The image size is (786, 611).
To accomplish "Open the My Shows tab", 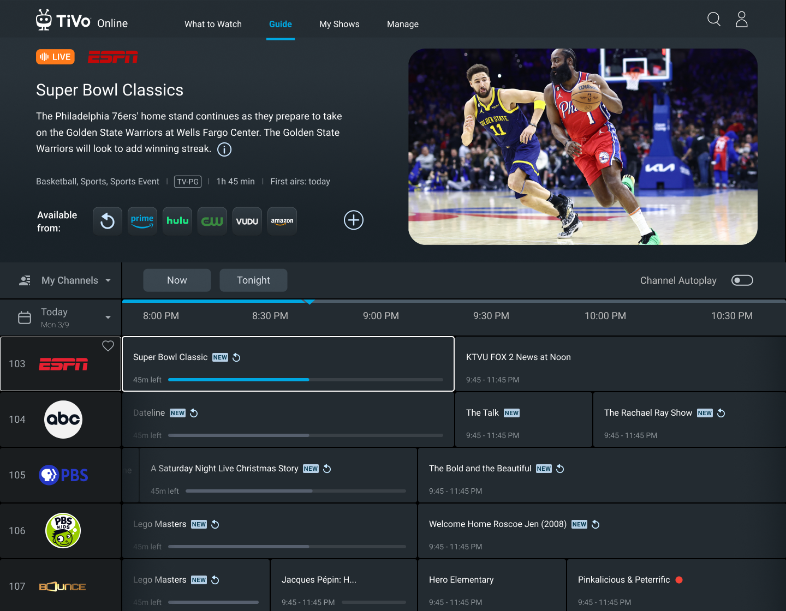I will (x=340, y=24).
